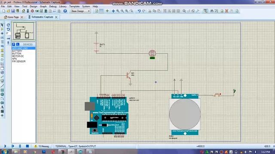Open the Help icon in the toolbar

tap(65, 11)
